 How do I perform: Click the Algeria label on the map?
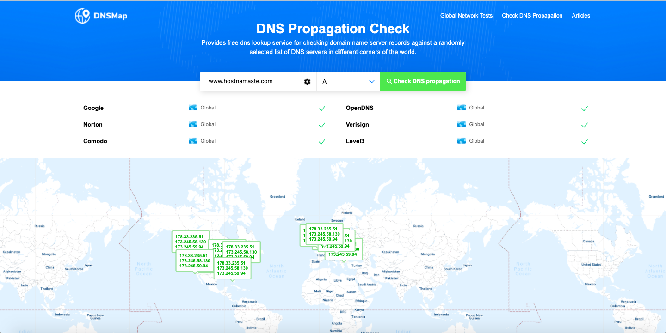(321, 279)
